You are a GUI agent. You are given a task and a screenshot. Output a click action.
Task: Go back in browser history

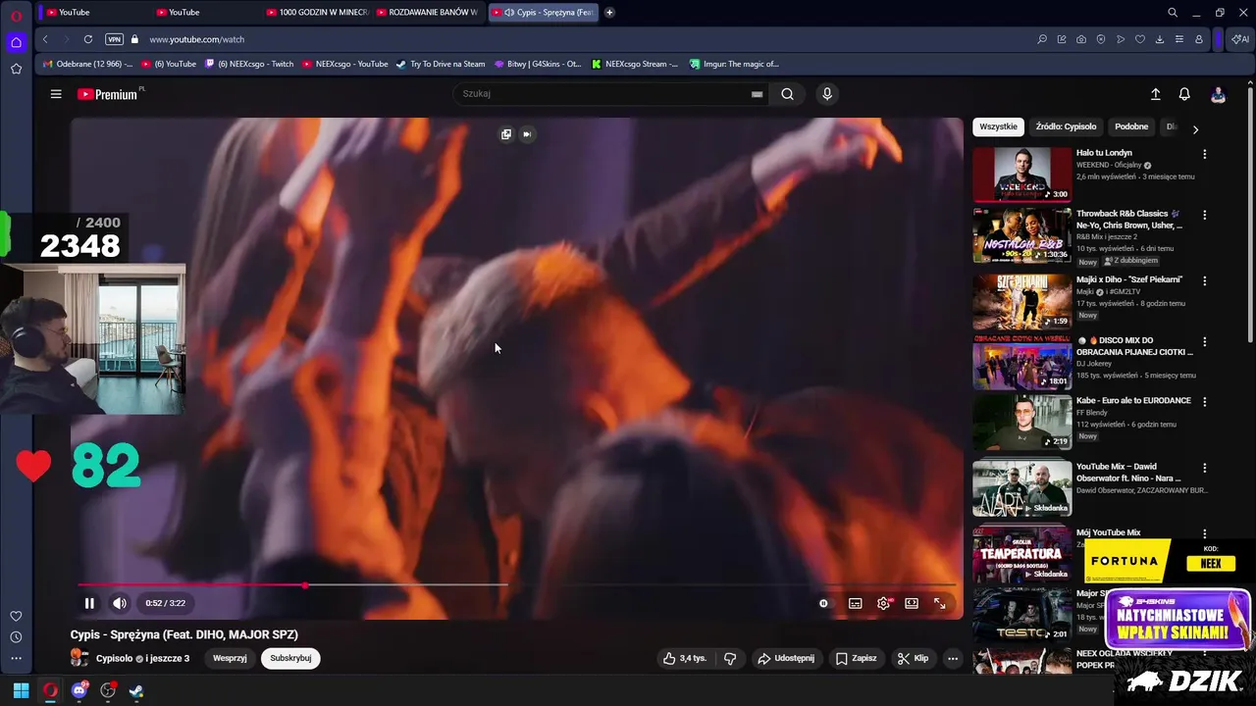point(45,39)
